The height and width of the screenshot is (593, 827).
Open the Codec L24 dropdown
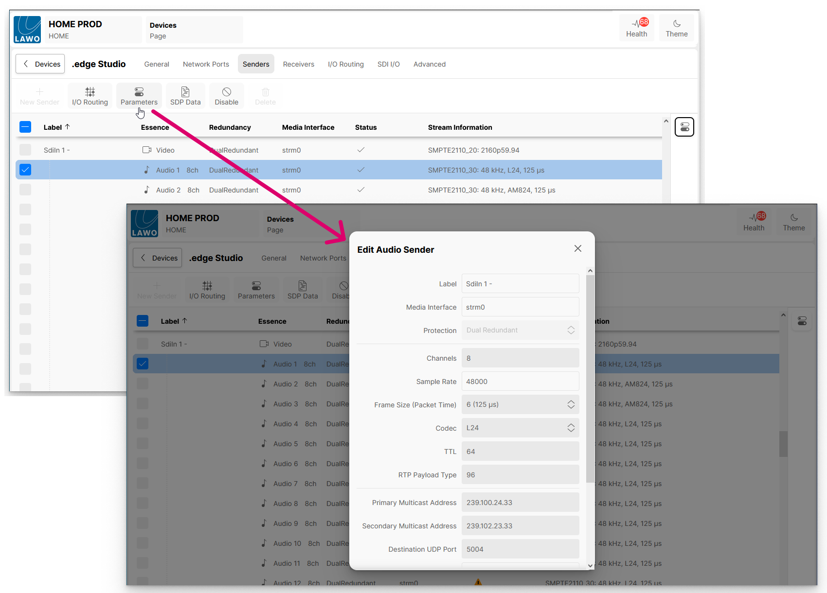click(520, 428)
